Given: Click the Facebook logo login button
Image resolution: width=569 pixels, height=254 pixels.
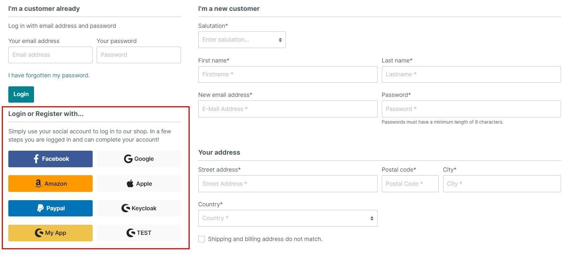Looking at the screenshot, I should 50,159.
